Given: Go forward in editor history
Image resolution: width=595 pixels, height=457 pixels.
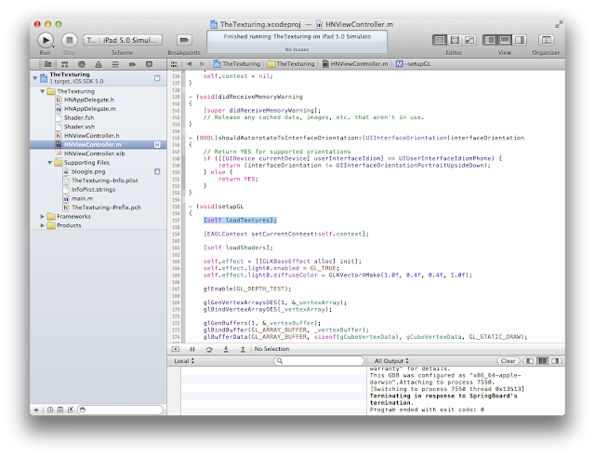Looking at the screenshot, I should (x=202, y=64).
